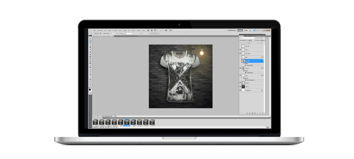Open the 'Art' style dropdown in options bar

(127, 34)
